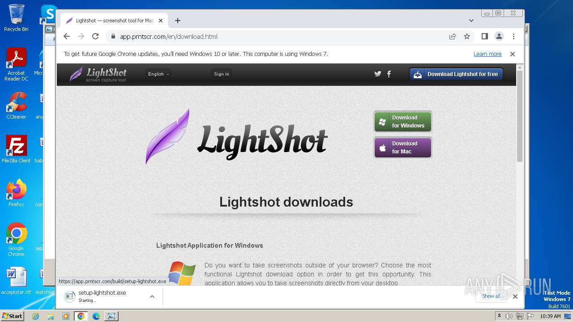Open the acceptstar.rtf desktop file
Image resolution: width=573 pixels, height=322 pixels.
coord(16,281)
